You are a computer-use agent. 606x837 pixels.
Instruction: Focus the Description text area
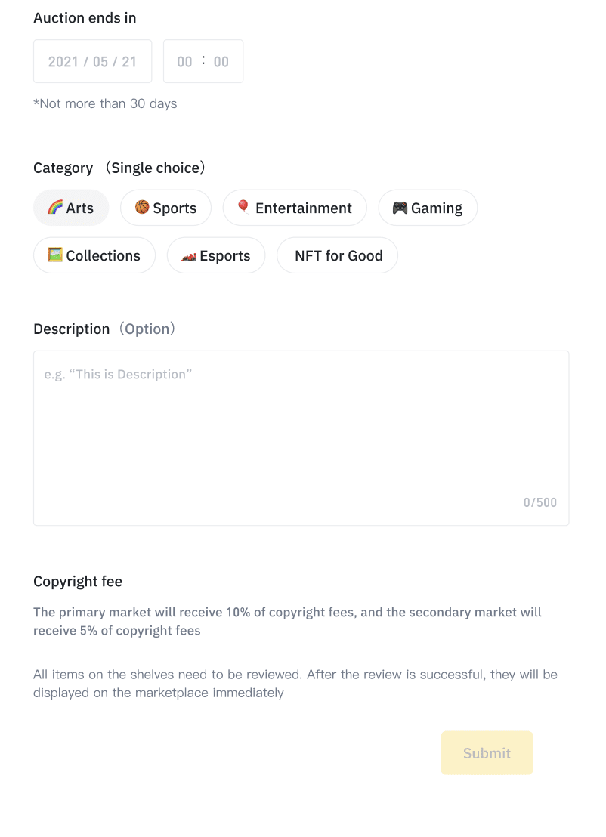click(301, 438)
